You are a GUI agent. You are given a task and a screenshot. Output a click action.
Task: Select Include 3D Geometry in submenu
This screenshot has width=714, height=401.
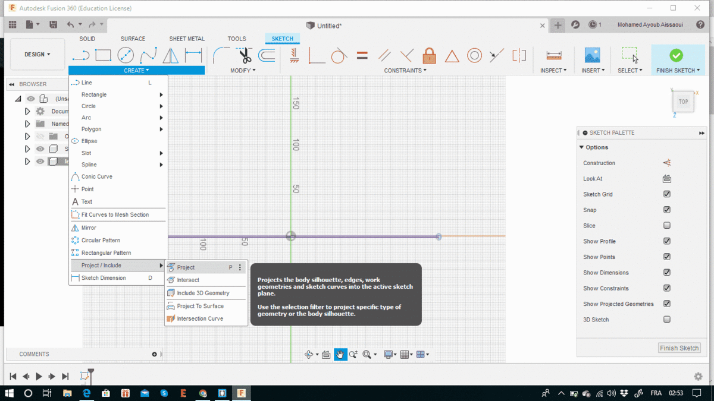[x=206, y=293]
